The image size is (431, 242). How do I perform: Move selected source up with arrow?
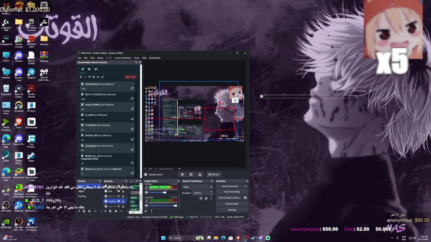tap(122, 211)
